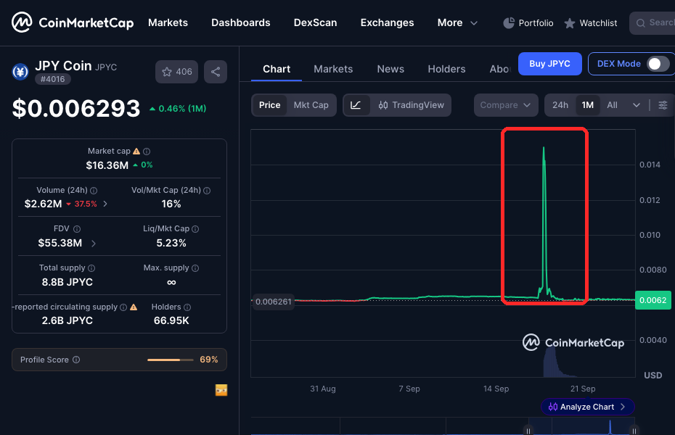Expand the More menu
The image size is (675, 435).
tap(457, 22)
